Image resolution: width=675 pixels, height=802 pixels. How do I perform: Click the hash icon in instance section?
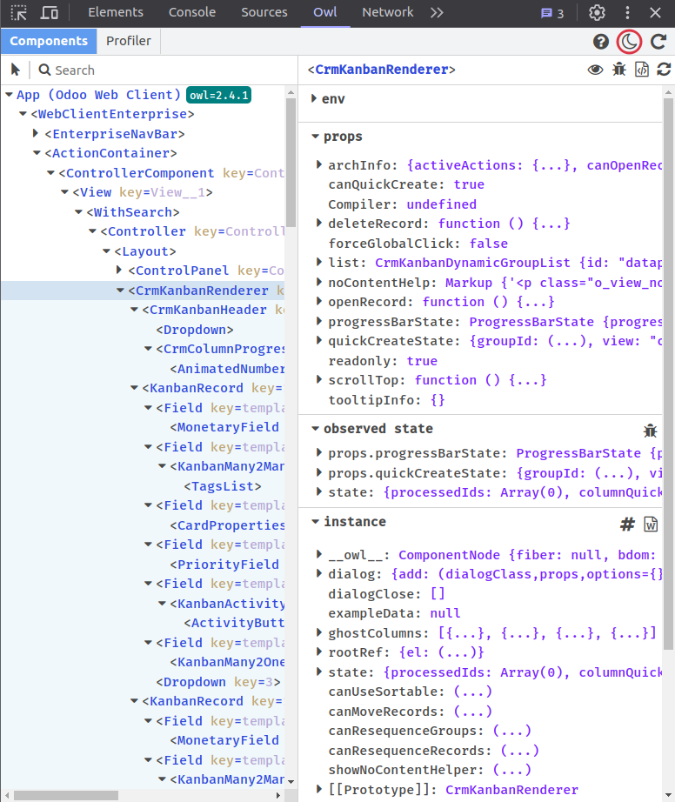pos(626,524)
